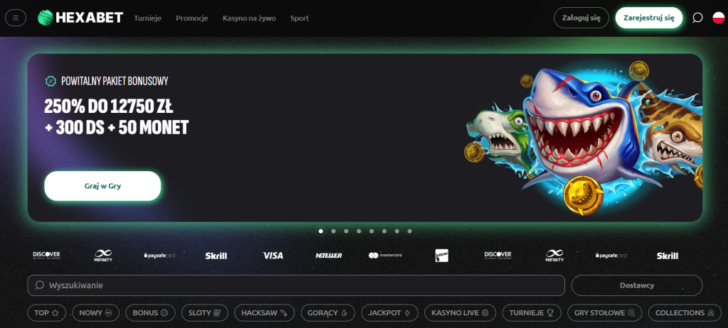The image size is (728, 328).
Task: Click the magnifier icon in search field
Action: pyautogui.click(x=40, y=285)
